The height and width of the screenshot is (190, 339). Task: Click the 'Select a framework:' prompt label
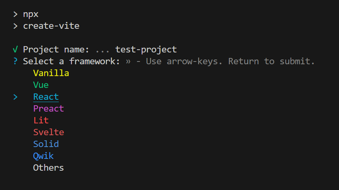pos(71,61)
